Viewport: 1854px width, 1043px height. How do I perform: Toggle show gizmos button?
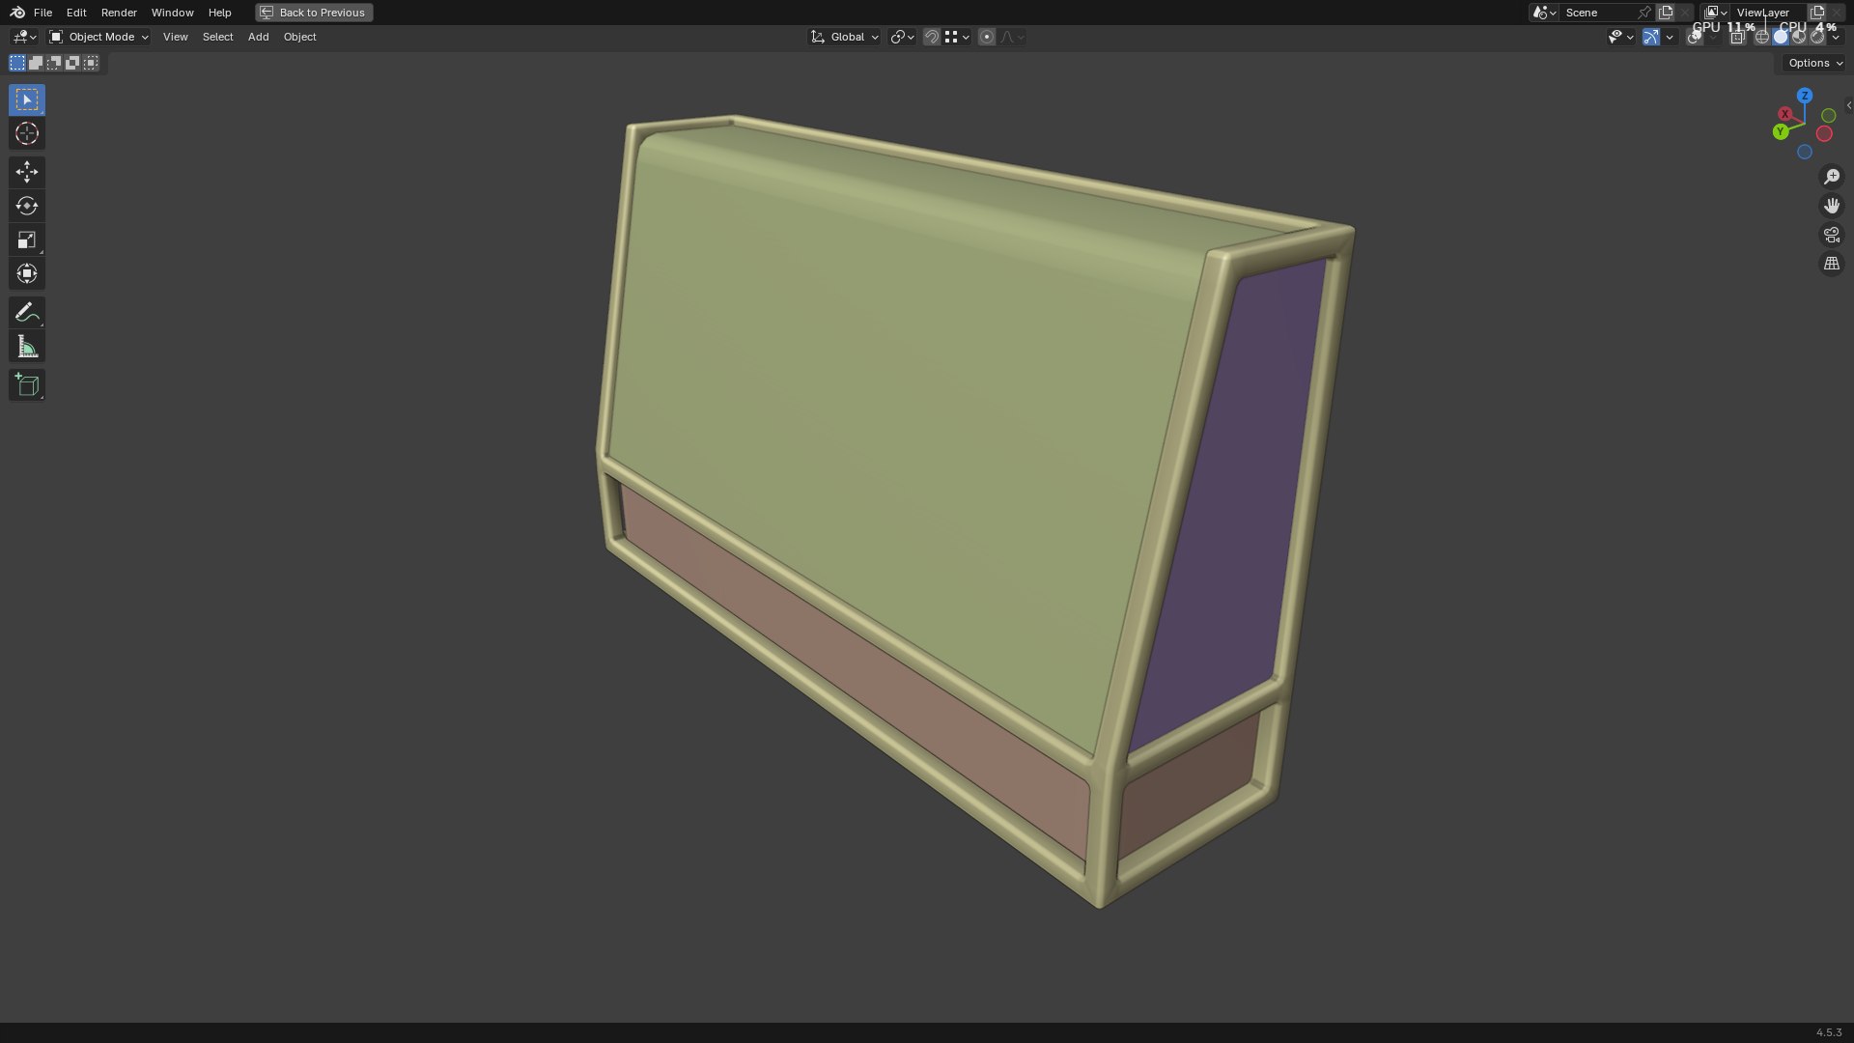(x=1651, y=37)
